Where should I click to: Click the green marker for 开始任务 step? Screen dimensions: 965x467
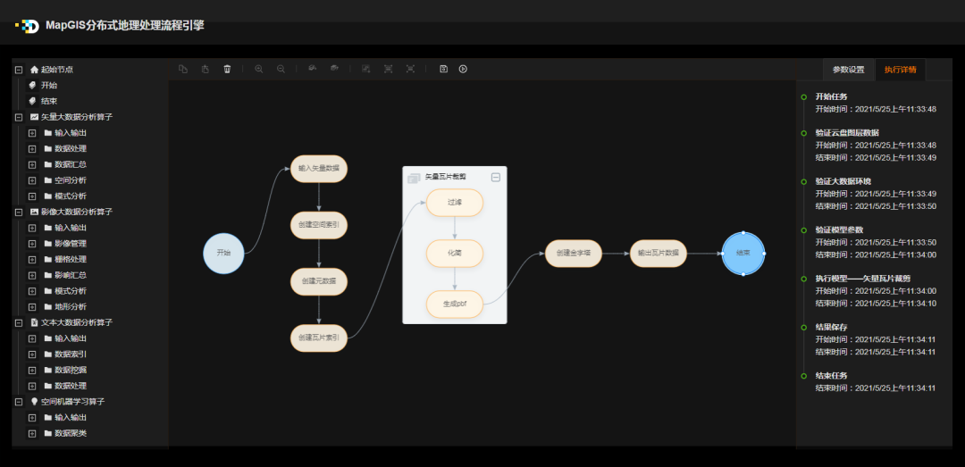tap(804, 97)
